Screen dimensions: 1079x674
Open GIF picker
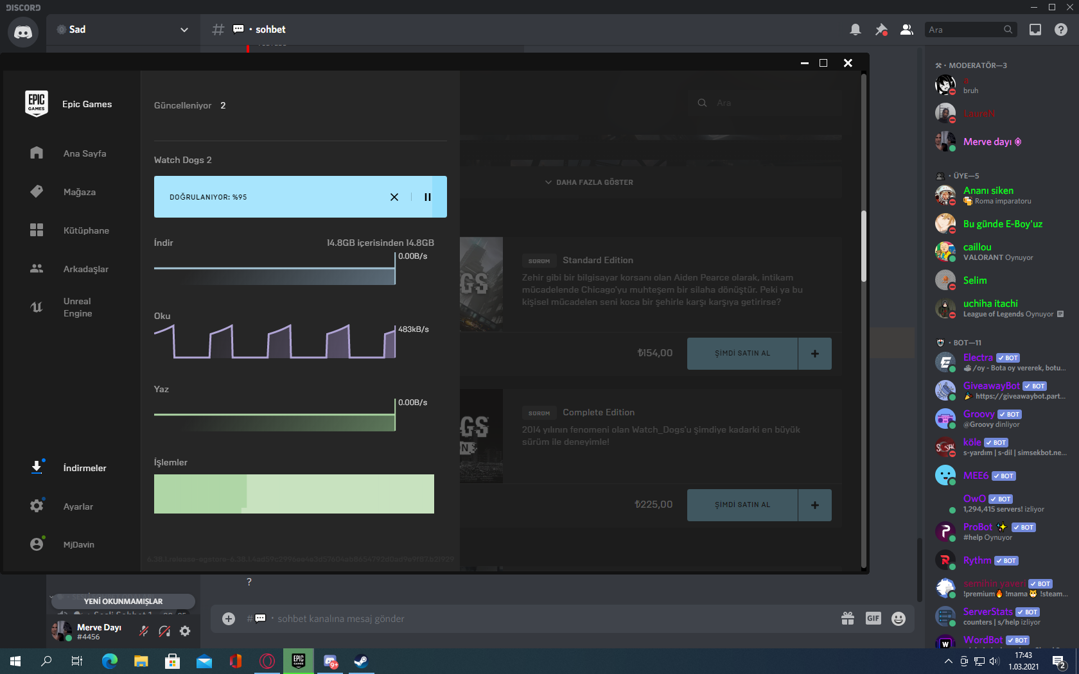click(873, 619)
